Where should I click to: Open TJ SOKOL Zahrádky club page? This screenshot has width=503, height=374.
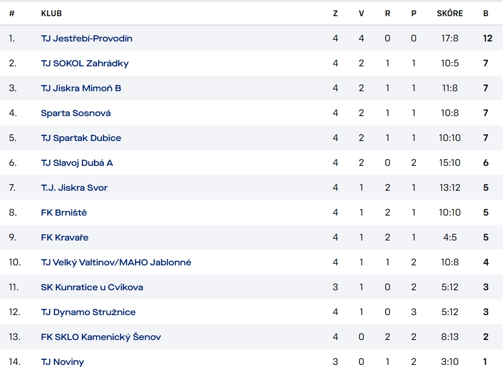[x=85, y=63]
